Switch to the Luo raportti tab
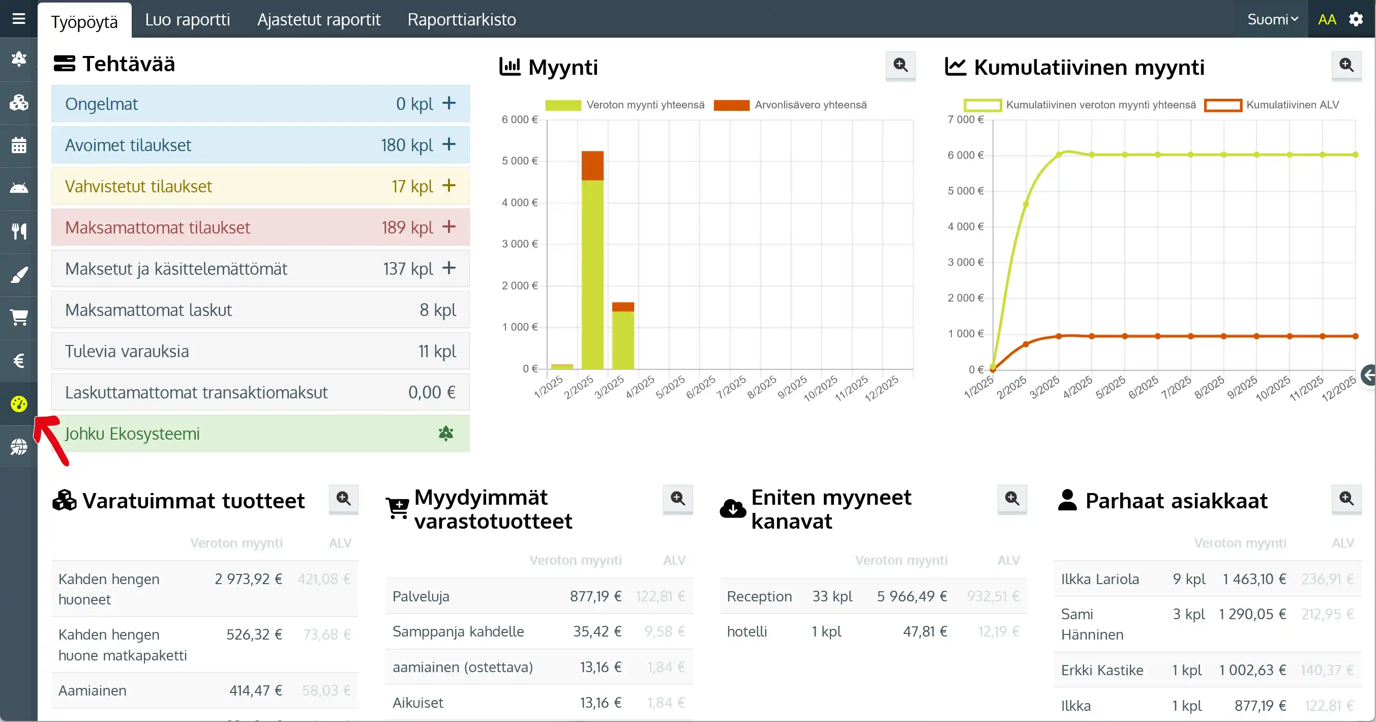1376x722 pixels. pos(188,19)
